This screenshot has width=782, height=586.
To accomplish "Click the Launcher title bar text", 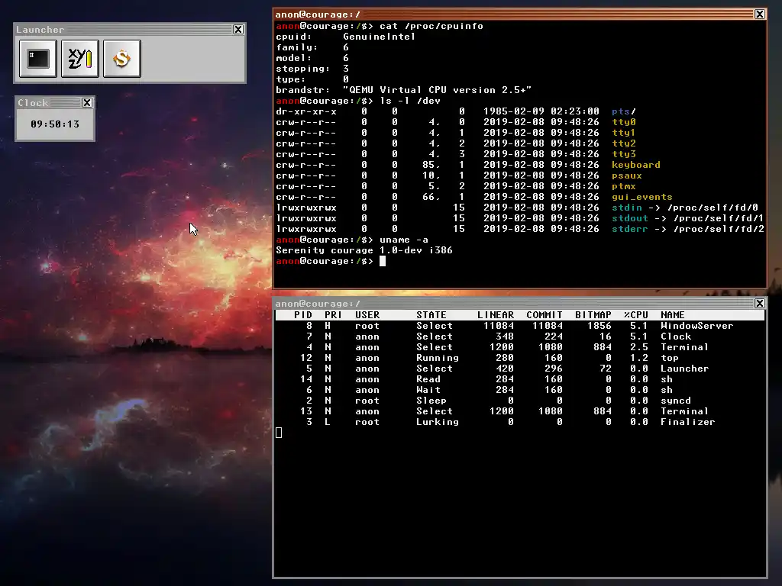I will (40, 30).
